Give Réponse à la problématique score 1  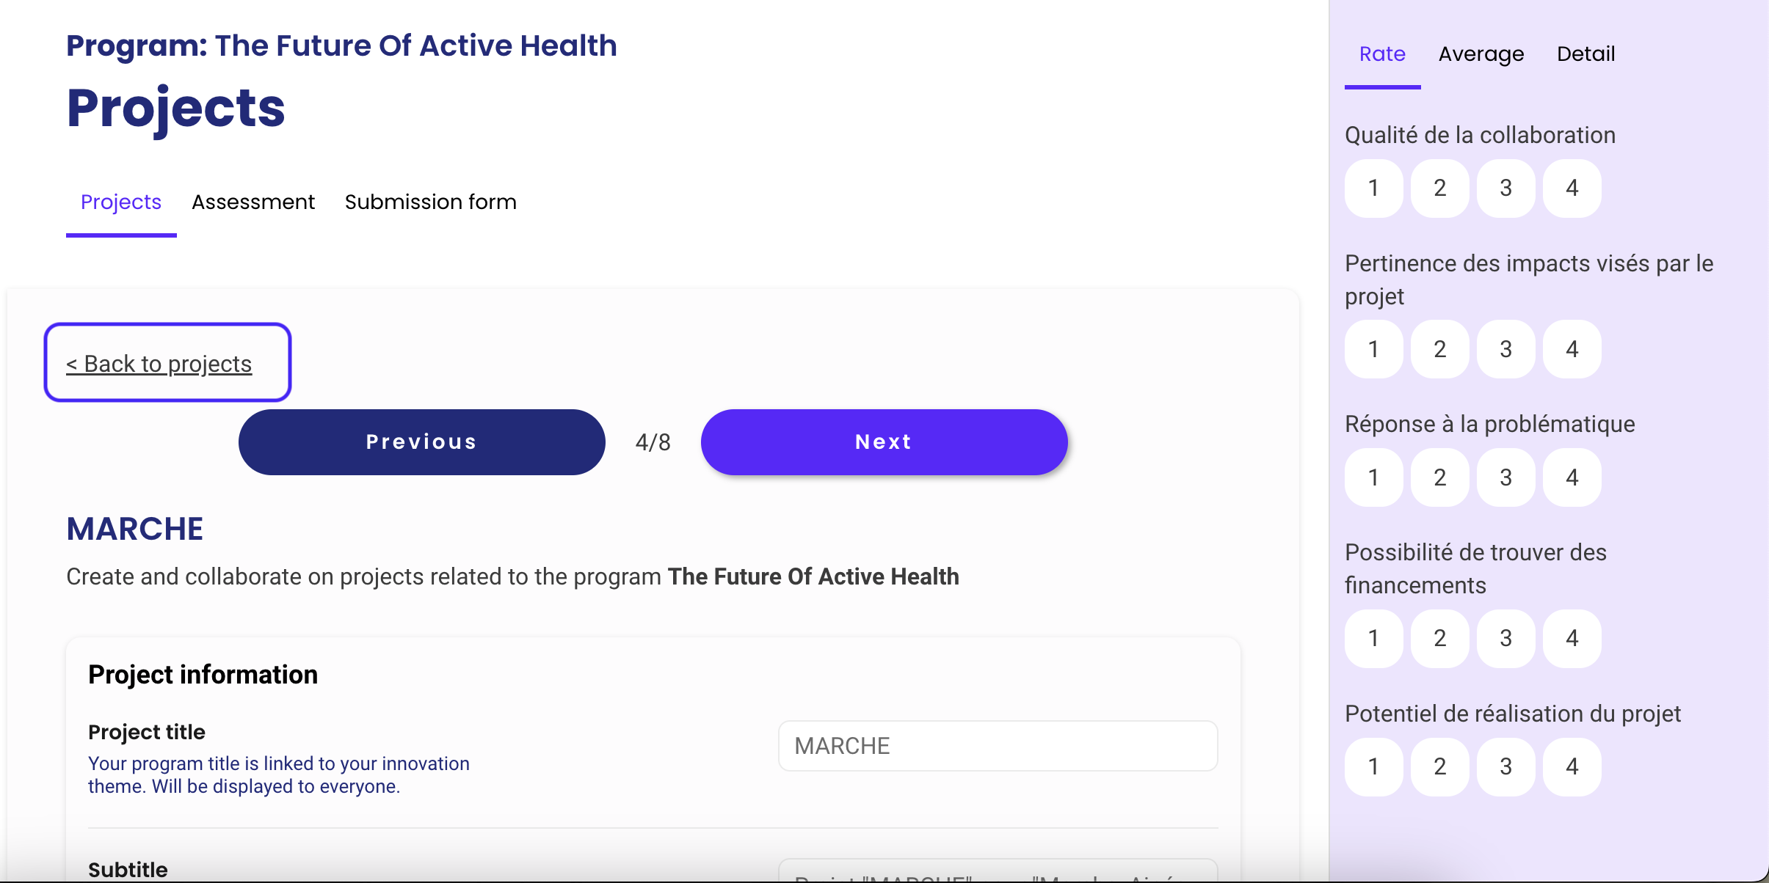pyautogui.click(x=1373, y=477)
